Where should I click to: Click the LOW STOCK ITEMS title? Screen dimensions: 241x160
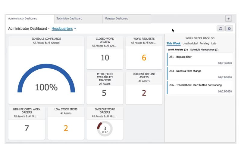[x=66, y=109]
